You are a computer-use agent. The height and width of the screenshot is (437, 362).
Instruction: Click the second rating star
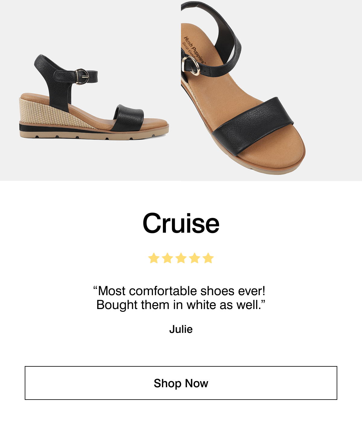[x=167, y=258]
